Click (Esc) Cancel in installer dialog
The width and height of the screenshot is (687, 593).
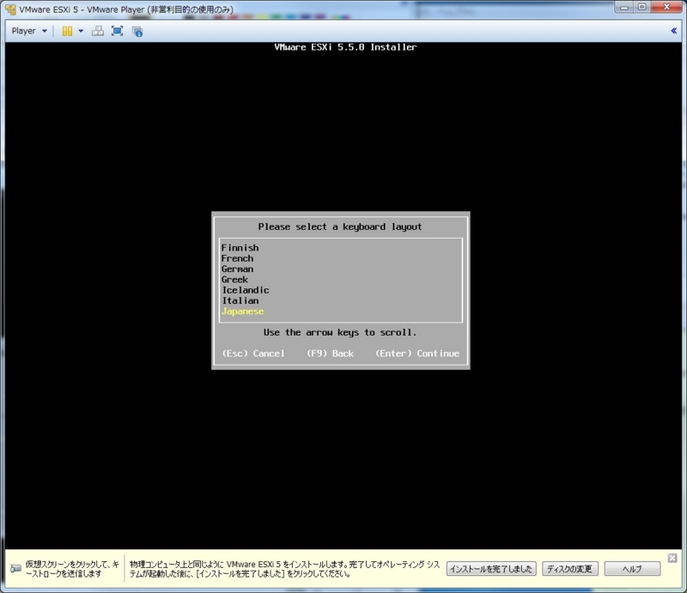tap(253, 354)
